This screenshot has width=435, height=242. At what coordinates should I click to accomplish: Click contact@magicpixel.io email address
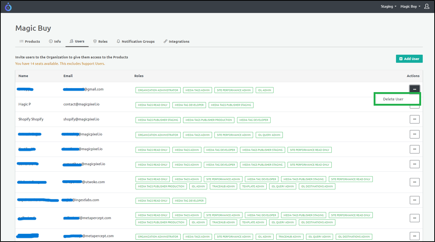click(x=81, y=104)
